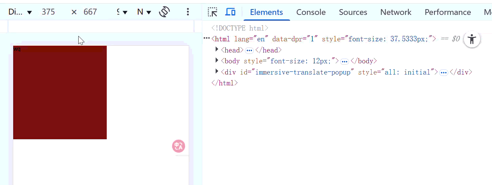Open the html row actions ellipsis
This screenshot has width=492, height=185.
click(x=206, y=39)
